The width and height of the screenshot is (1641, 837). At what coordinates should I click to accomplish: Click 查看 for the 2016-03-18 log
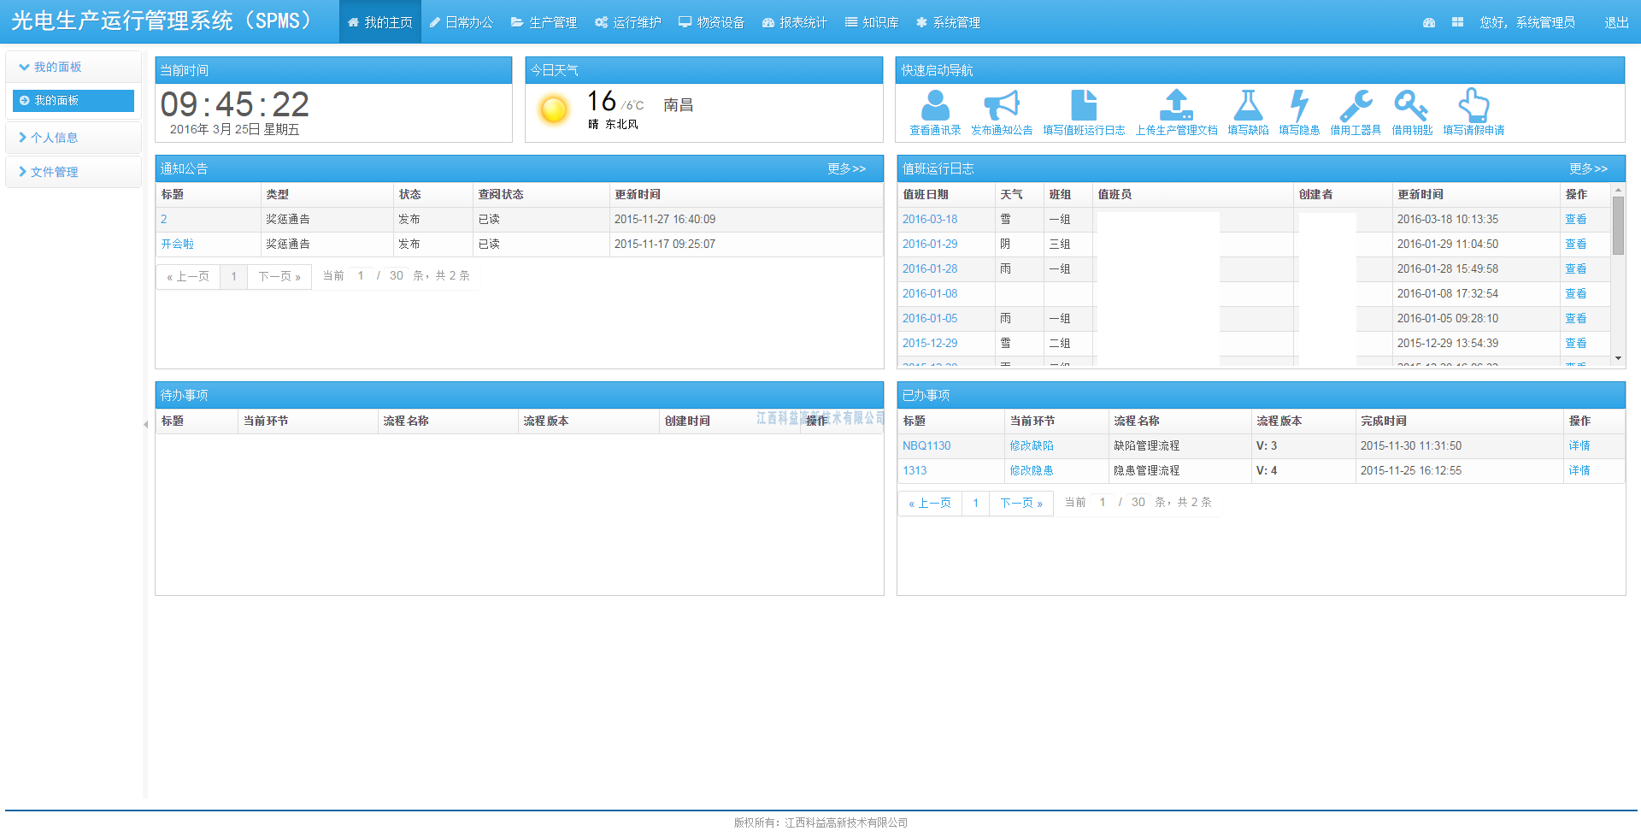tap(1576, 219)
